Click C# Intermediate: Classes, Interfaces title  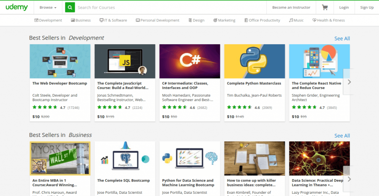pyautogui.click(x=185, y=86)
